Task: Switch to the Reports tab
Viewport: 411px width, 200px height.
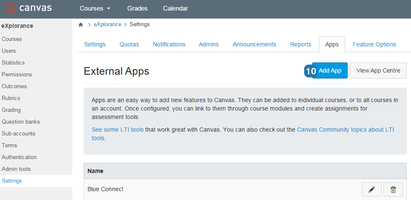Action: click(301, 44)
